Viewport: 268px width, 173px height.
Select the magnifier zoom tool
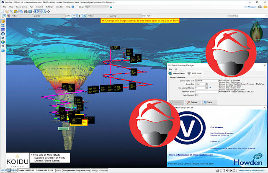[44, 11]
